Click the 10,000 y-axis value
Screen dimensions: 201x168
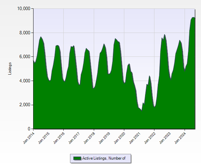[23, 8]
